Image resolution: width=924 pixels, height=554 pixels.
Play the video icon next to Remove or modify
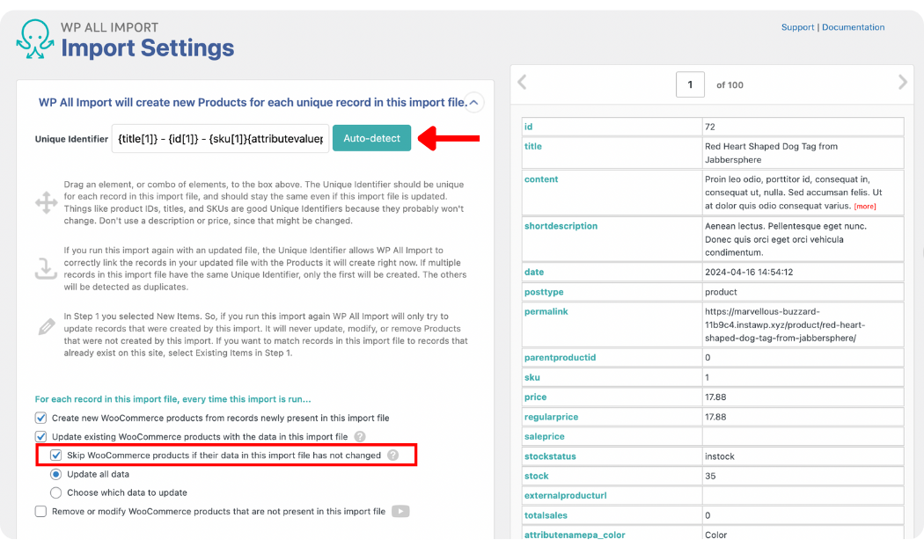pyautogui.click(x=400, y=511)
